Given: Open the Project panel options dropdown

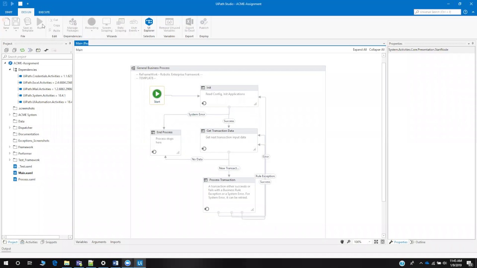Looking at the screenshot, I should pyautogui.click(x=66, y=44).
